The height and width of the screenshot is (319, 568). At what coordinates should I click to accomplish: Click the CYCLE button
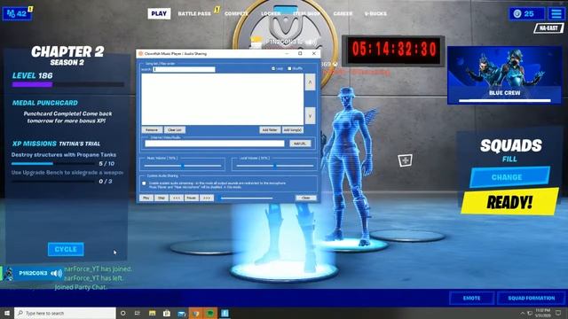click(x=66, y=249)
